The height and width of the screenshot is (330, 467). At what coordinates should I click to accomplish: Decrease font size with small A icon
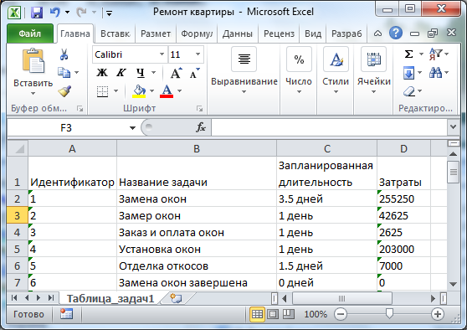(194, 73)
